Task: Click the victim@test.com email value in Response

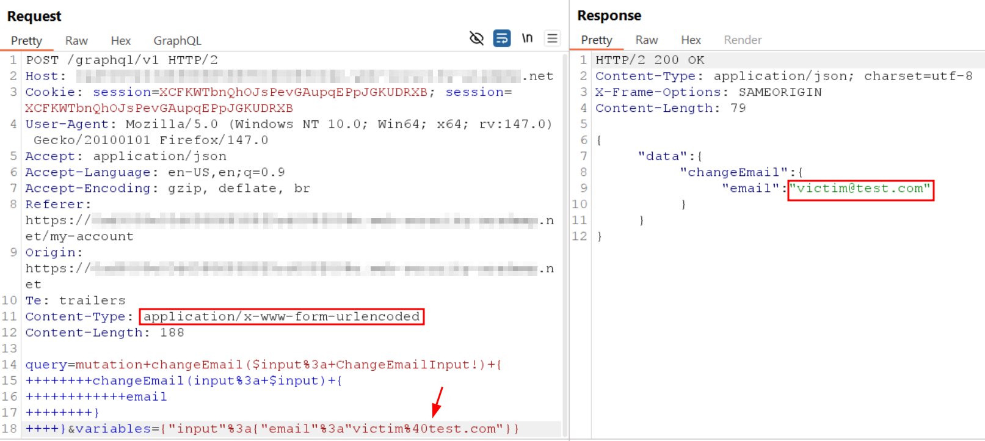Action: click(860, 189)
